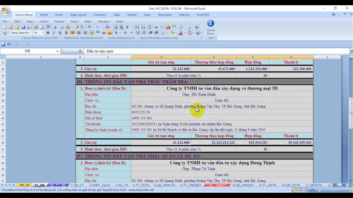The height and width of the screenshot is (198, 353).
Task: Click the zoom in plus button
Action: [350, 190]
